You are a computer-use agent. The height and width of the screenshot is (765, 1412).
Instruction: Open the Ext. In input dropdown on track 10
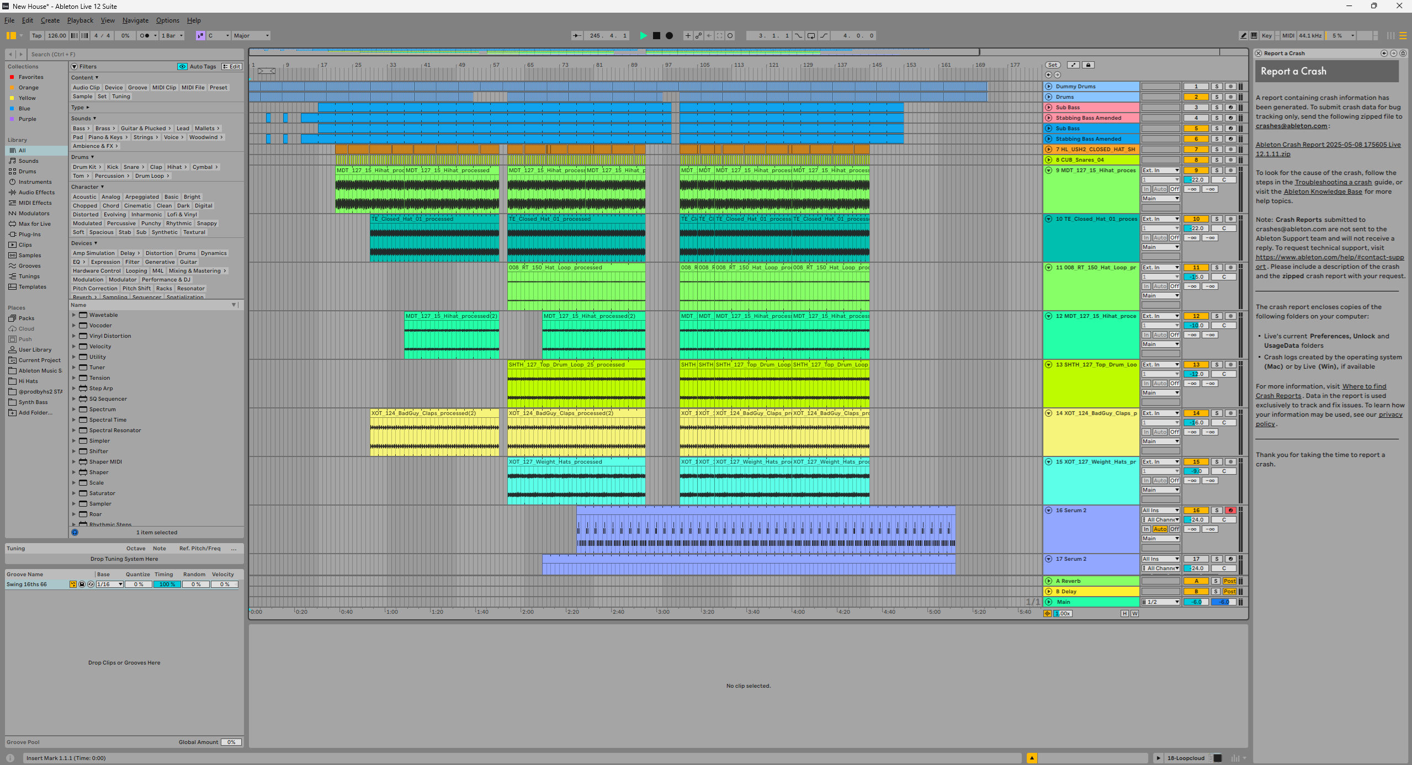click(x=1160, y=219)
